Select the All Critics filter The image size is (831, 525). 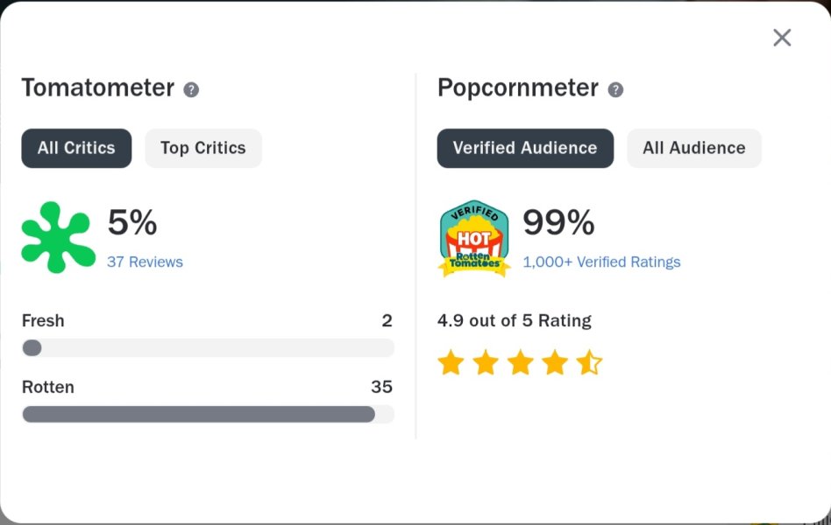[x=76, y=148]
